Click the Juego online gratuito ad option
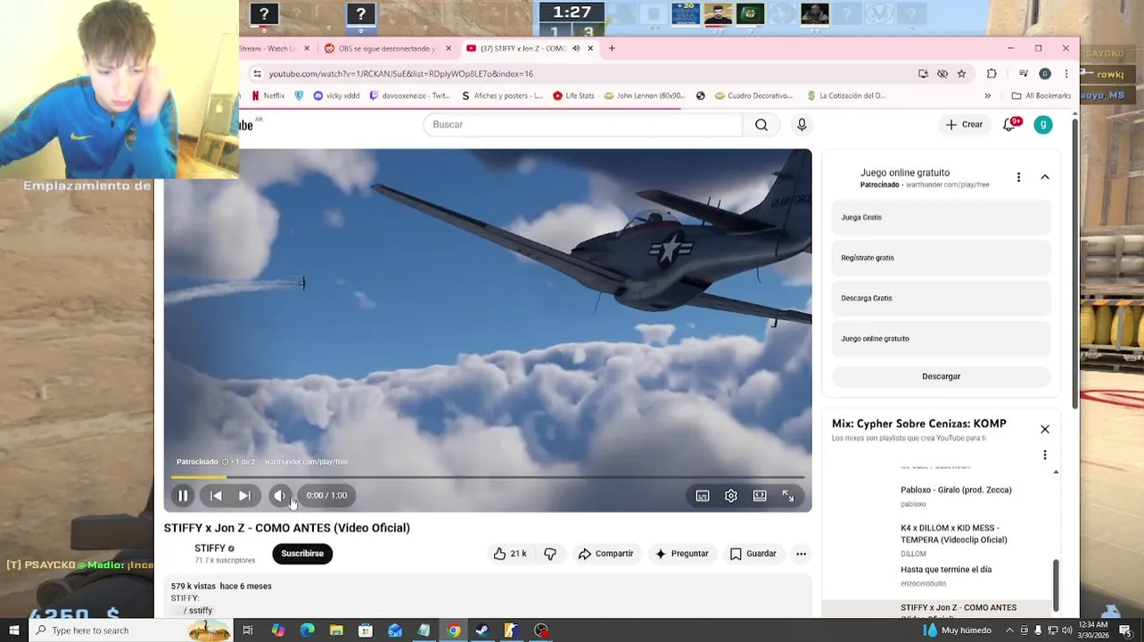 (x=941, y=339)
